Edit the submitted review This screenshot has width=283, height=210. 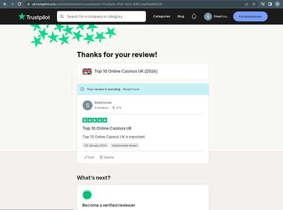[89, 158]
